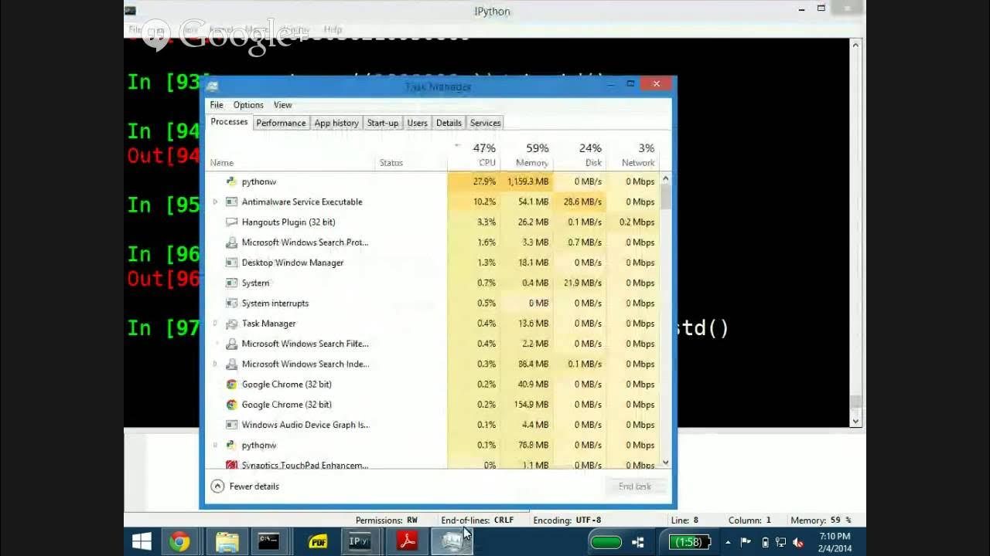Sort by the Memory column header
990x556 pixels.
click(526, 155)
